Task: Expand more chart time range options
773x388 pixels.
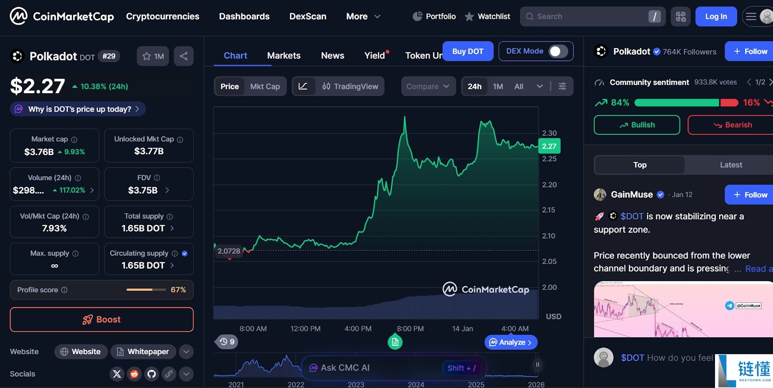Action: (540, 86)
